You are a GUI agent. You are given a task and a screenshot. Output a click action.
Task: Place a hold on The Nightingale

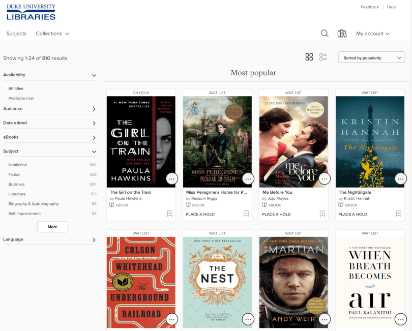tap(352, 215)
